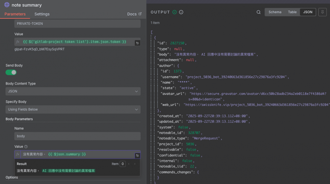Viewport: 330px width, 184px height.
Task: Open the Body Content Type dropdown
Action: pos(73,91)
